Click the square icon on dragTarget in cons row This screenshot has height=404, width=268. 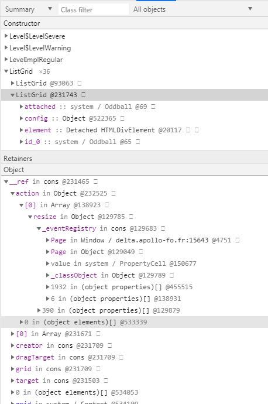121,357
